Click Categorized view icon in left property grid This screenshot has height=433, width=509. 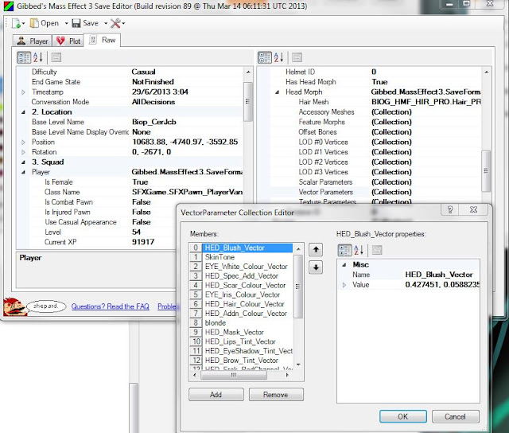(x=24, y=57)
